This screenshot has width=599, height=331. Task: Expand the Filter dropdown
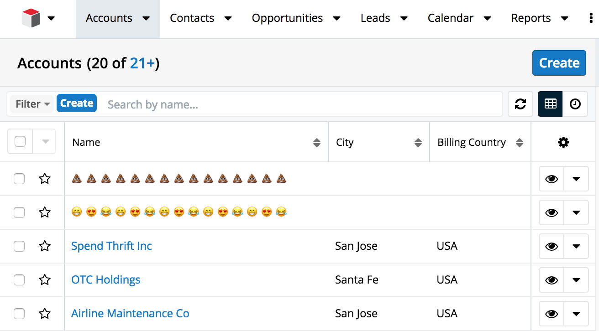click(32, 104)
